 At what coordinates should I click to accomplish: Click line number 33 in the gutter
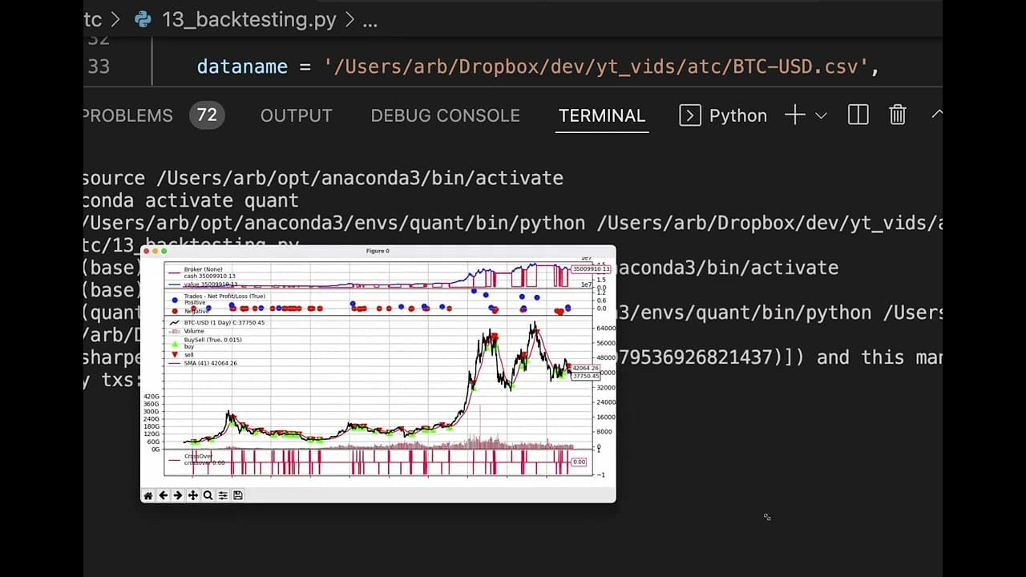[x=99, y=67]
